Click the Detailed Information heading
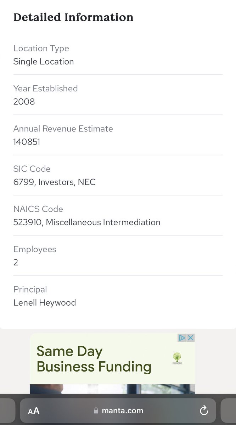 tap(73, 17)
